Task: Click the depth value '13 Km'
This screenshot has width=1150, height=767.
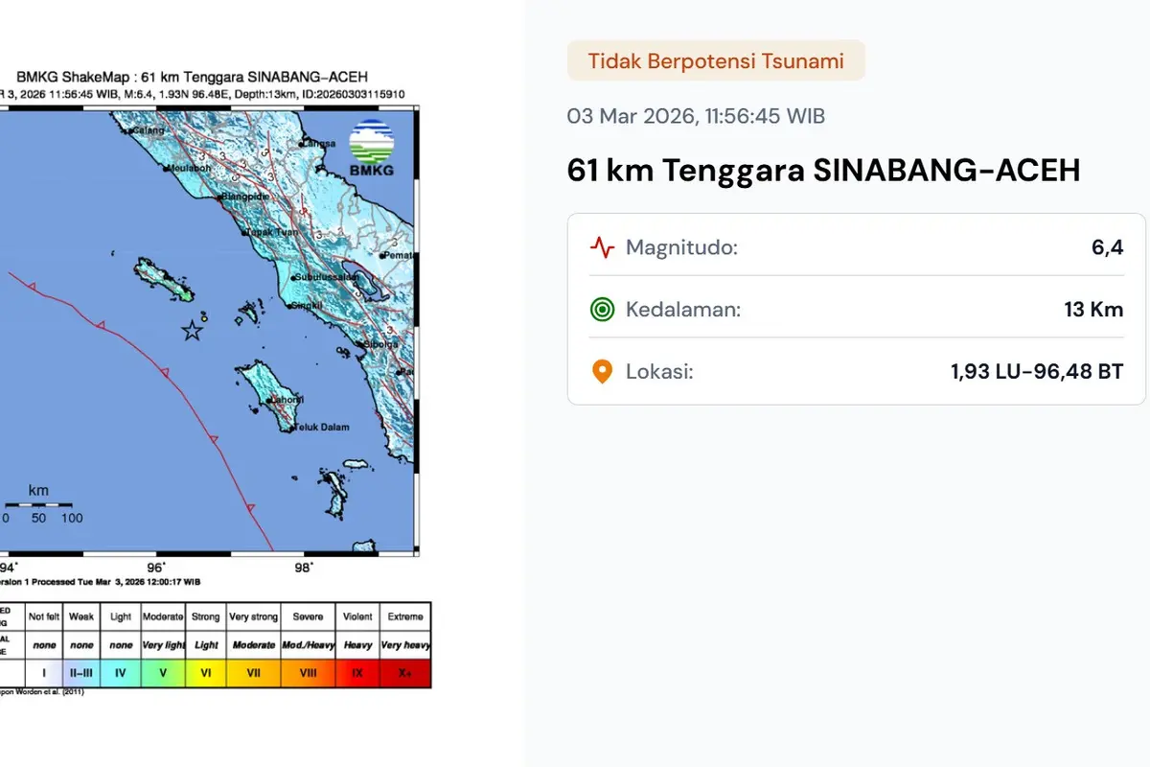Action: [1092, 310]
